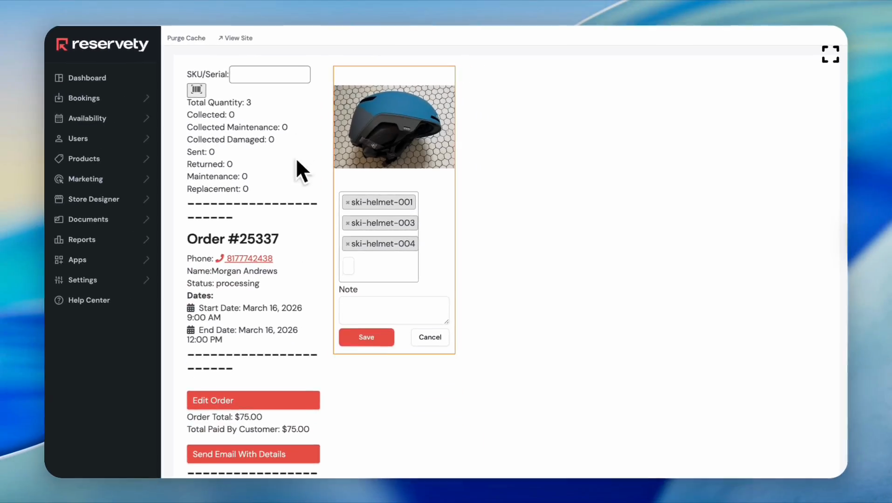Focus the SKU/Serial input field
Image resolution: width=892 pixels, height=503 pixels.
(x=269, y=75)
